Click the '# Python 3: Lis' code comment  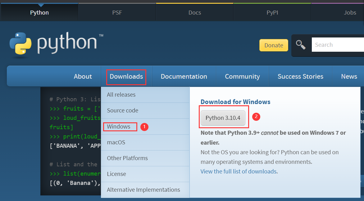pos(75,99)
